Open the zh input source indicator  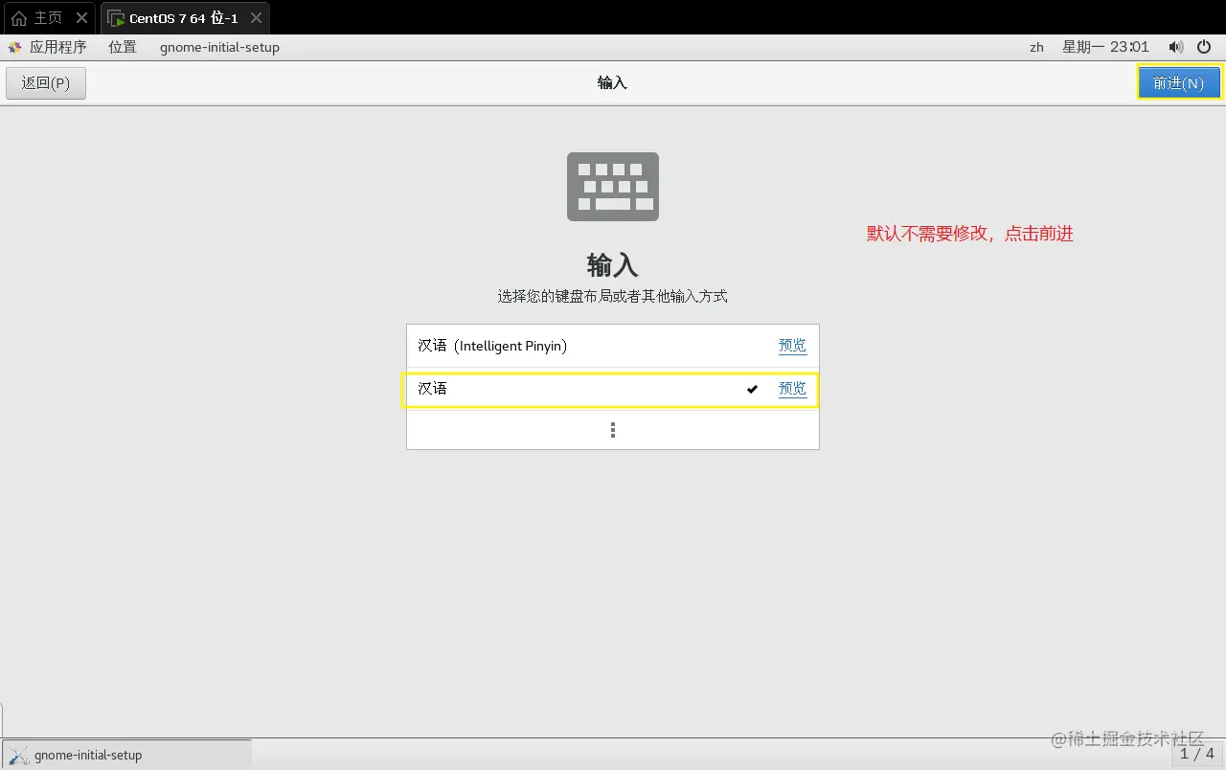[1036, 46]
